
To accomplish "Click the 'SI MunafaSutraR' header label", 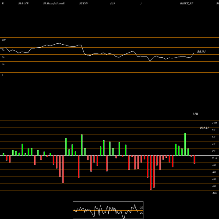I will tap(54, 4).
